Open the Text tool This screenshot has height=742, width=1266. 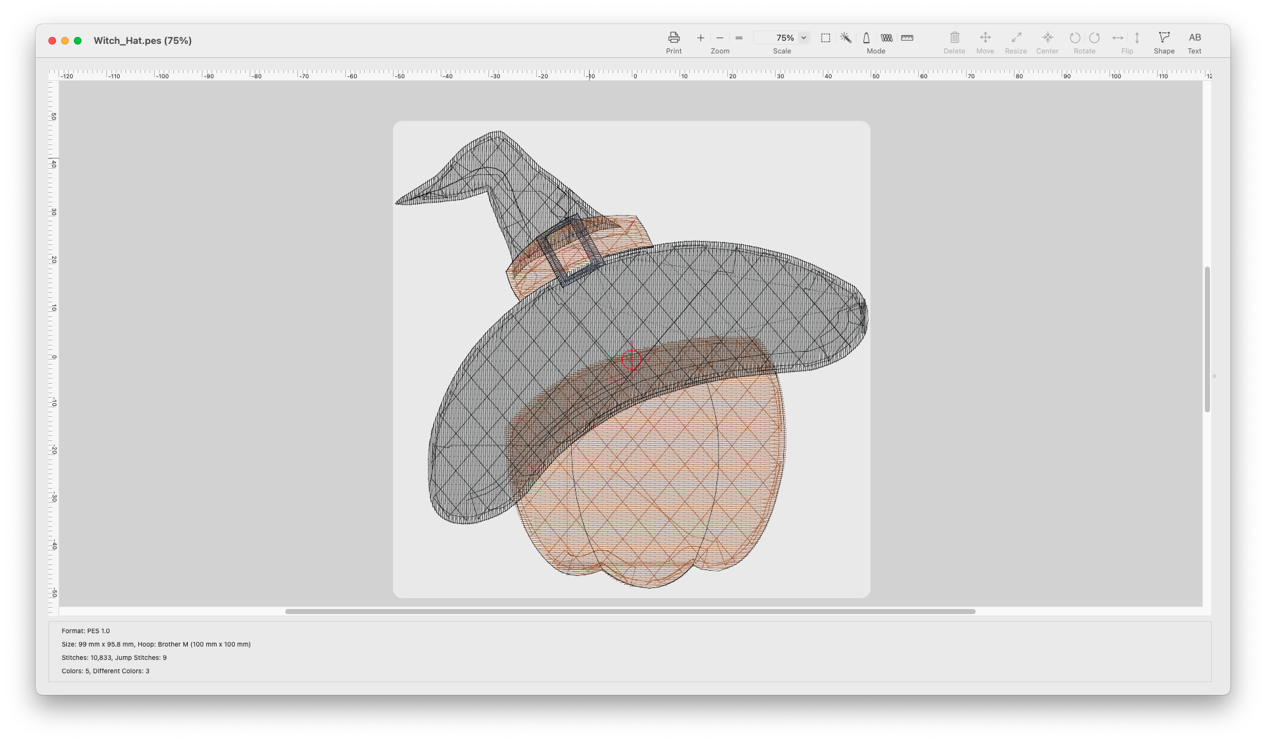click(1195, 38)
